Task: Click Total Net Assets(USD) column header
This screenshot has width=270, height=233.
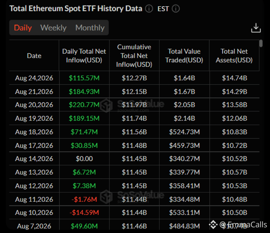Action: pos(234,56)
